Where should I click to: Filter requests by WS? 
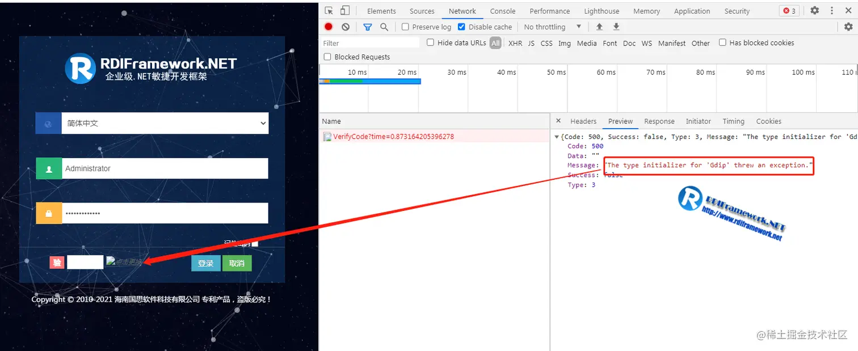point(647,43)
